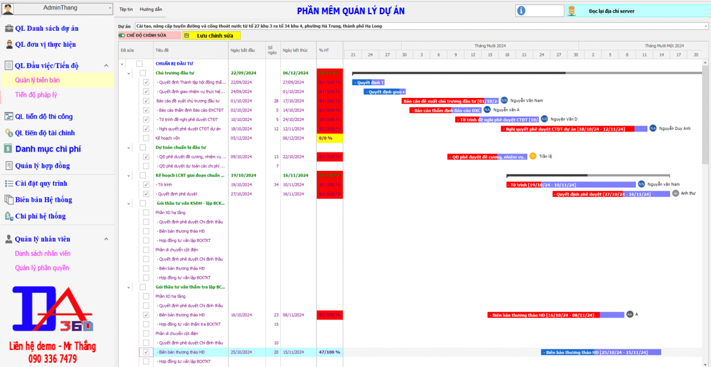Uncheck the Tờ trình row checkbox dated 19/10/2024
This screenshot has height=367, width=711.
coord(146,184)
